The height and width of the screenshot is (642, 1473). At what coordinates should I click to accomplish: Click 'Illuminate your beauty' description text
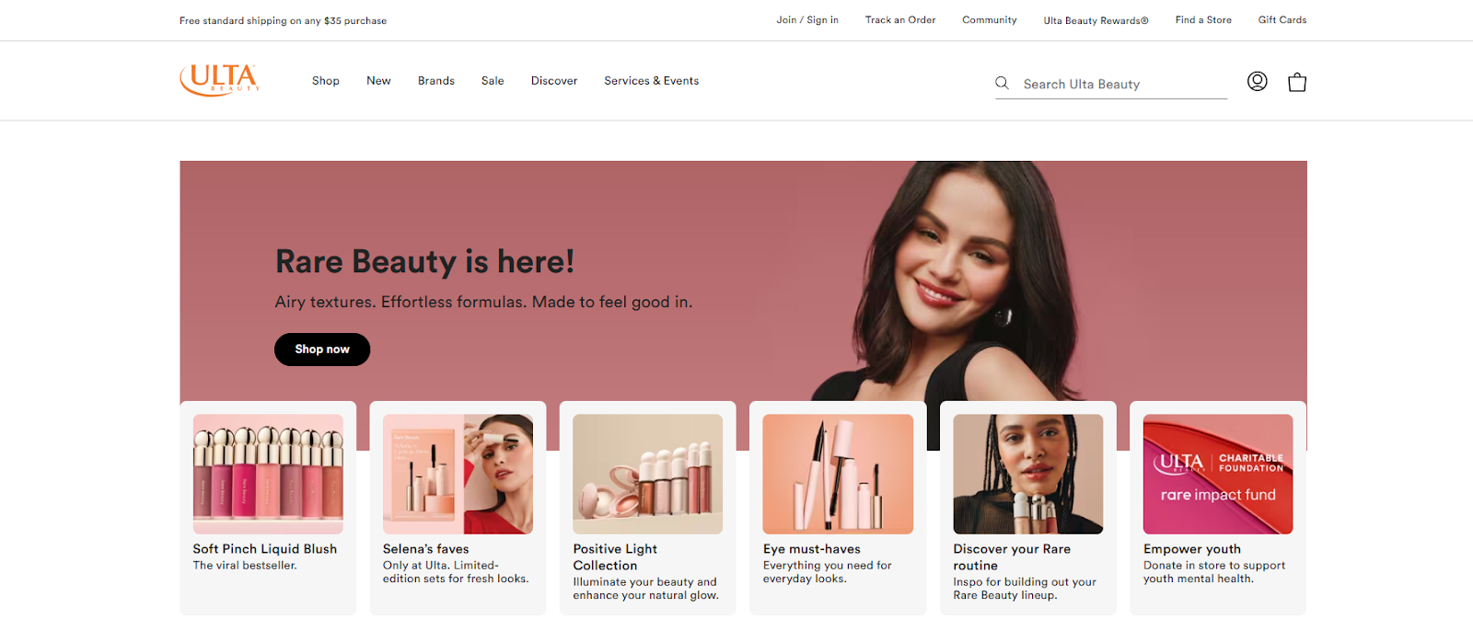point(645,589)
